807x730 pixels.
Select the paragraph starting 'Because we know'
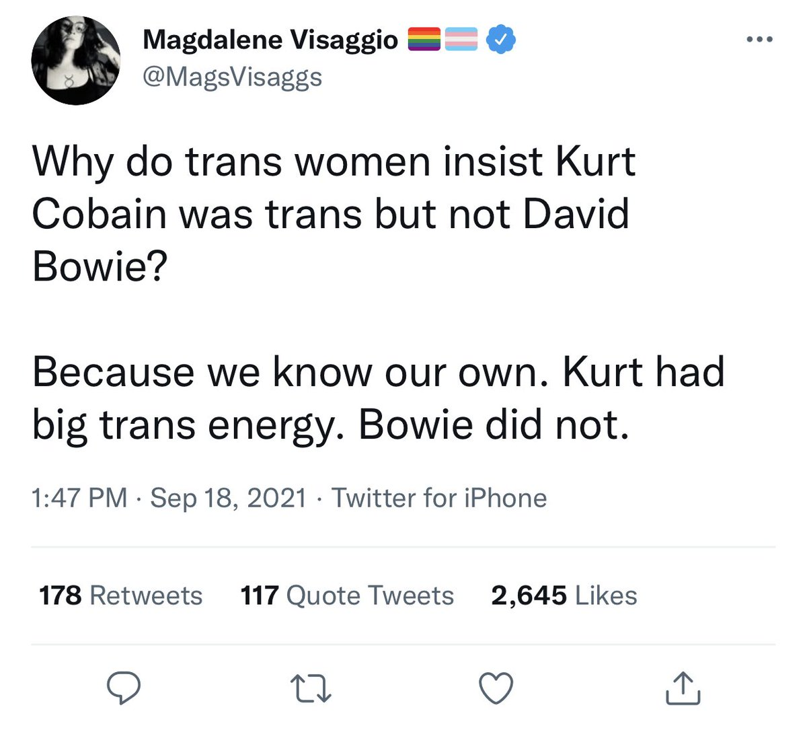point(379,398)
